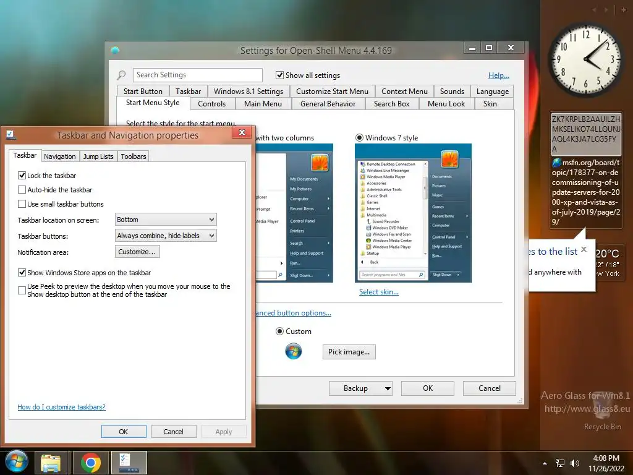
Task: Open the Start Button tab in Open-Shell
Action: tap(143, 92)
